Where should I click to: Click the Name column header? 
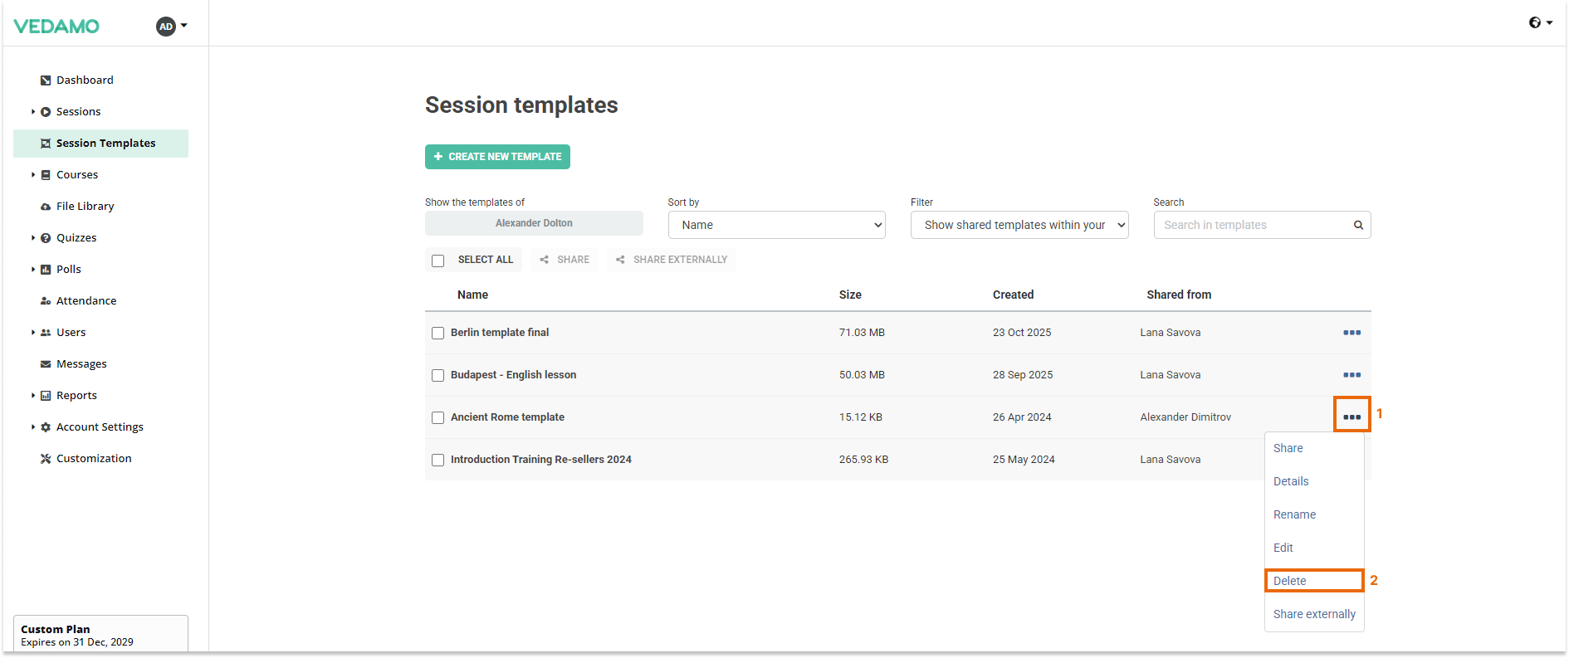point(472,295)
